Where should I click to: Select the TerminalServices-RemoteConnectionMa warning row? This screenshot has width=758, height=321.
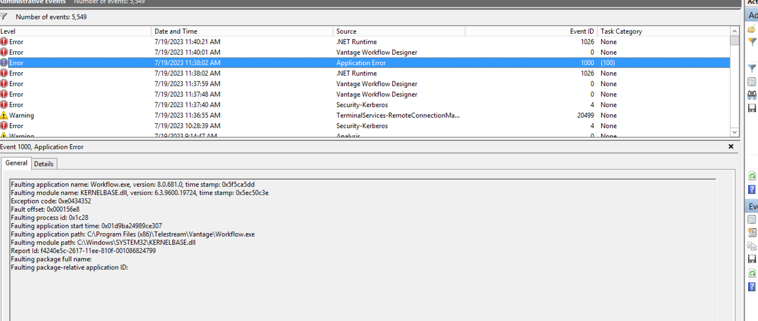[365, 115]
